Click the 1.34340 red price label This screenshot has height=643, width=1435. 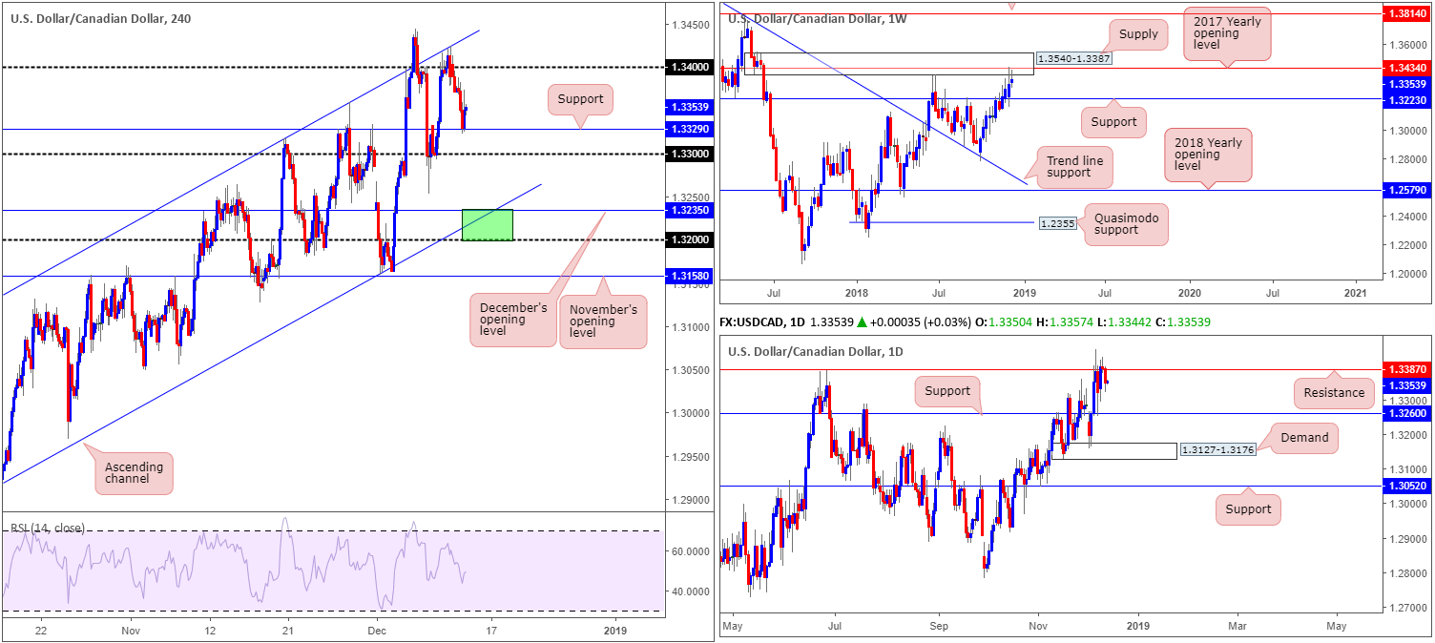click(x=1408, y=67)
